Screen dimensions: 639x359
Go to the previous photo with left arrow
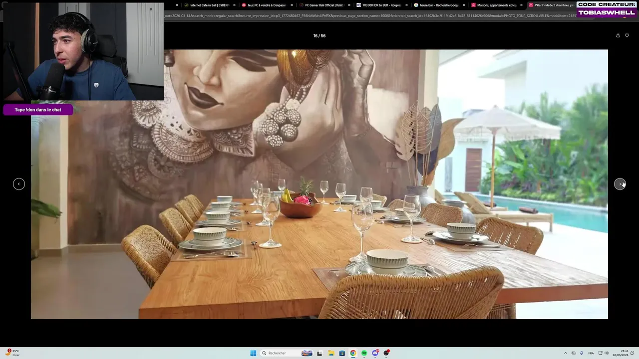[19, 184]
